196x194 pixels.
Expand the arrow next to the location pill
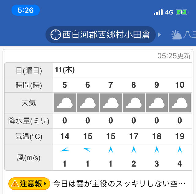coord(160,35)
